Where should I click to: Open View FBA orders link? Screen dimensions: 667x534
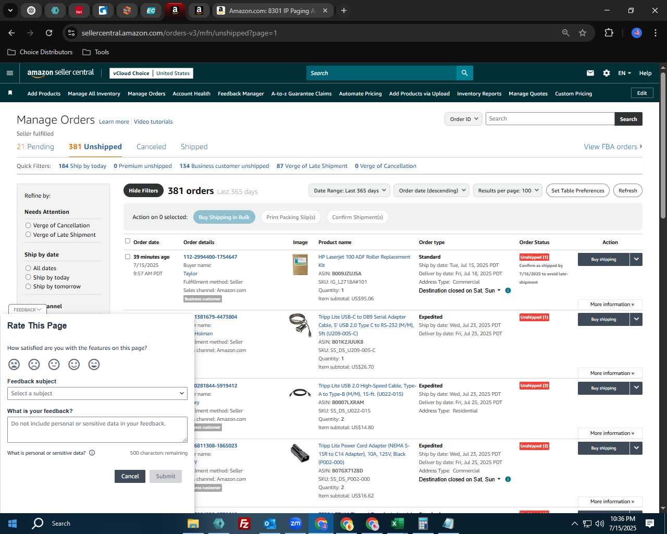tap(613, 147)
